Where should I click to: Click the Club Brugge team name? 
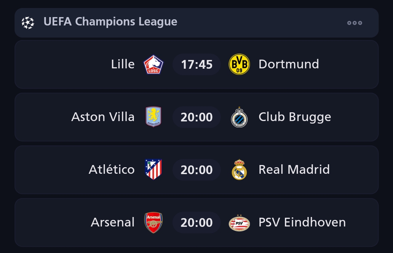point(295,117)
